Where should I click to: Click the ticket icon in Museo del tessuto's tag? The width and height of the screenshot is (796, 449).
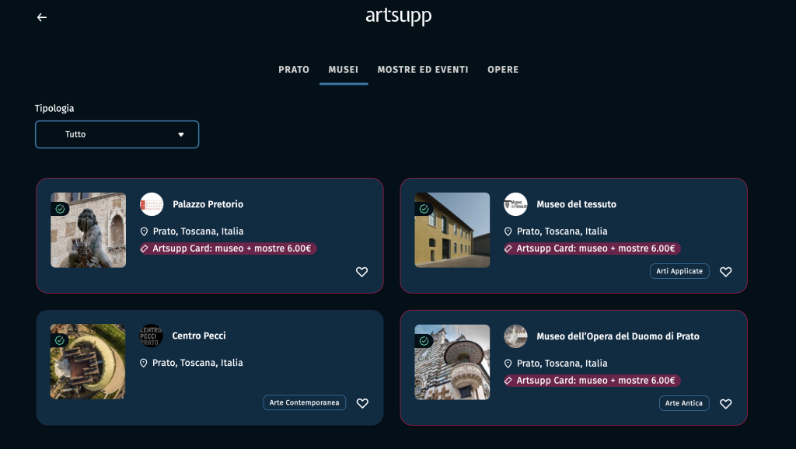click(508, 249)
